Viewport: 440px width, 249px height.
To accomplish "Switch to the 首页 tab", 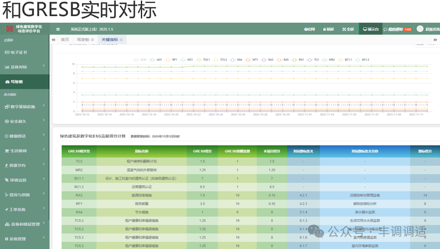I will pyautogui.click(x=65, y=40).
